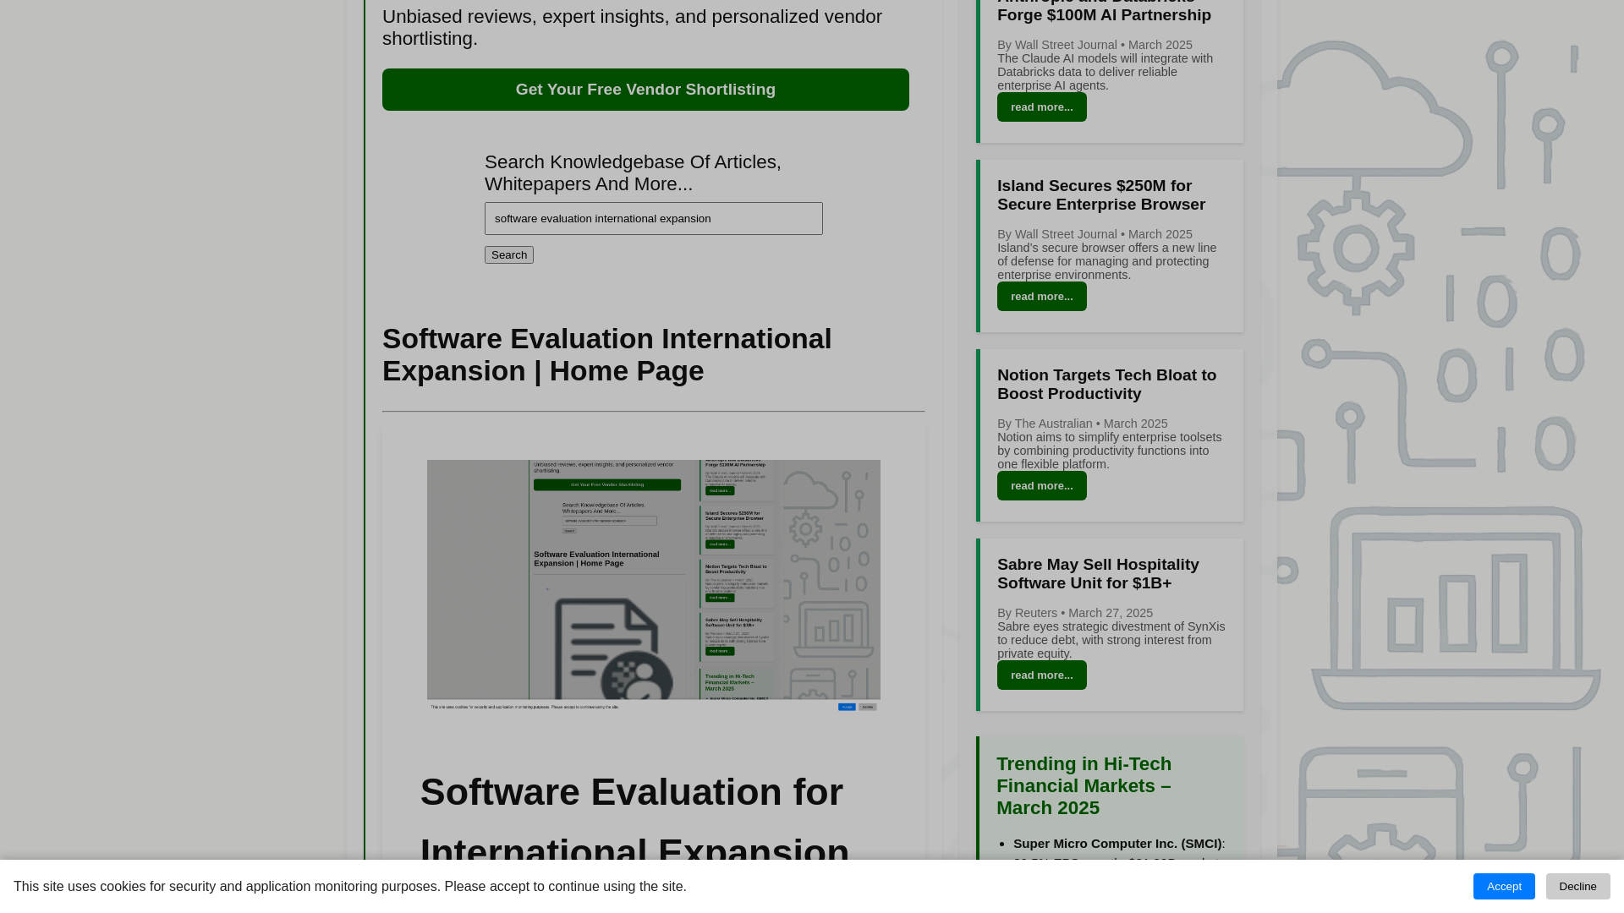This screenshot has width=1624, height=913.
Task: Click 'Island Secures $250M for Secure Enterprise Browser' headline
Action: click(x=1100, y=195)
